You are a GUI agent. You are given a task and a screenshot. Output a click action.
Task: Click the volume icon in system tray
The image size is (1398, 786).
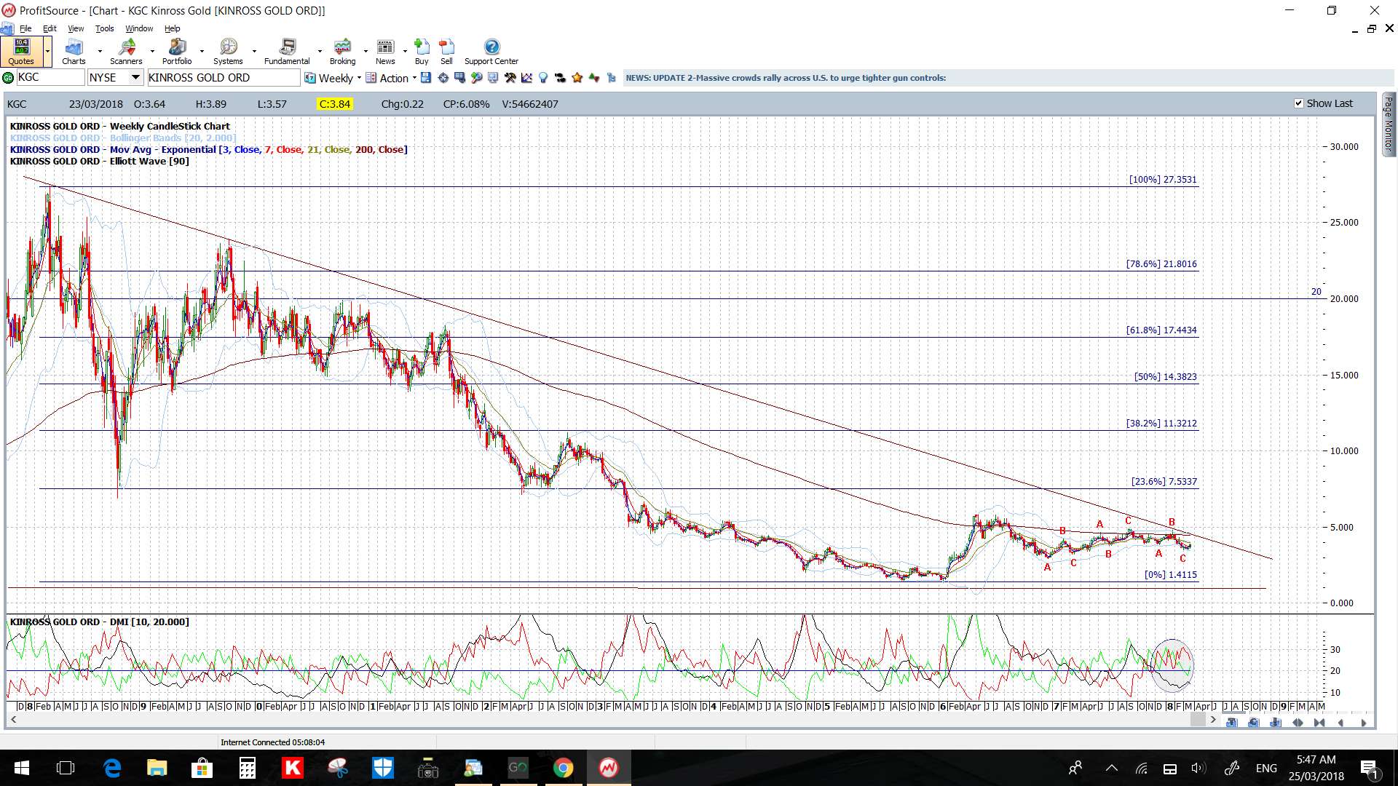(x=1198, y=768)
